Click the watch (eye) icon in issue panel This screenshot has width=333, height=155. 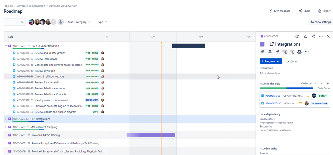[297, 36]
